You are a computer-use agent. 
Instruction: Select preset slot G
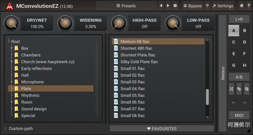[x=234, y=65]
